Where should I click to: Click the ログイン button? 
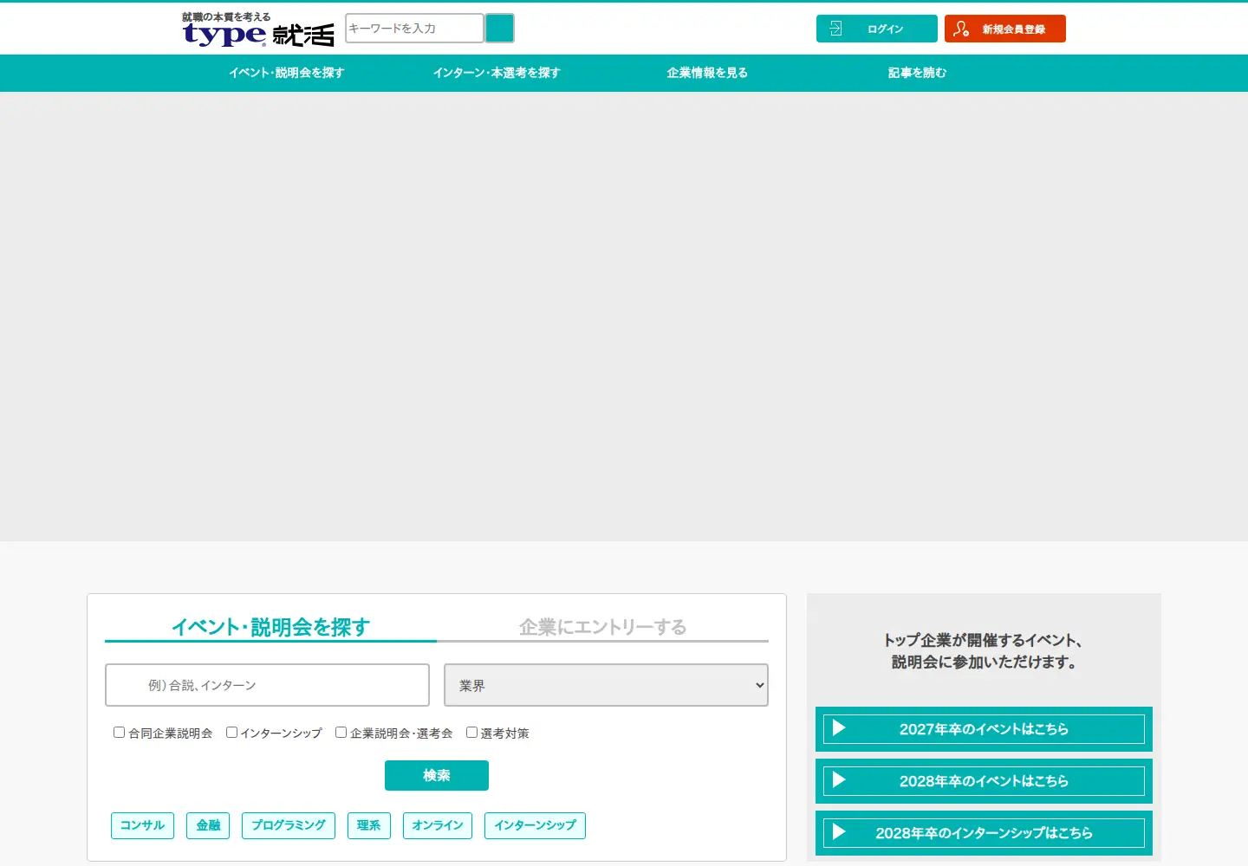pos(877,29)
